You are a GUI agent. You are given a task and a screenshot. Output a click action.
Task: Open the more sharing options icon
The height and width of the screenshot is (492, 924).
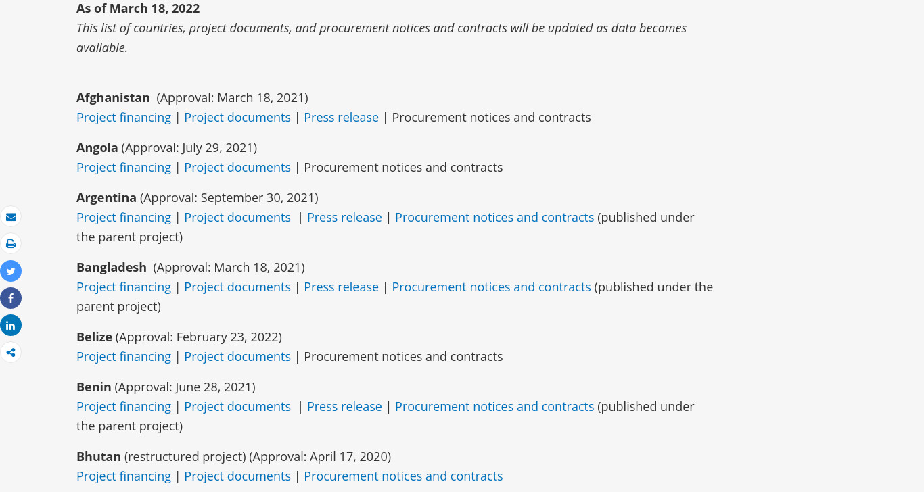(x=11, y=352)
